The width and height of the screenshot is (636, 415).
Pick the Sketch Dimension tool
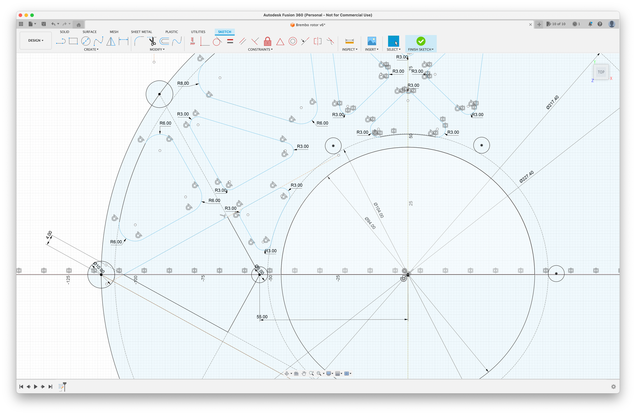point(123,41)
